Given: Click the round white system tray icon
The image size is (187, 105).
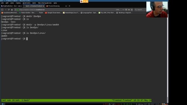Looking at the screenshot, I should 164,104.
